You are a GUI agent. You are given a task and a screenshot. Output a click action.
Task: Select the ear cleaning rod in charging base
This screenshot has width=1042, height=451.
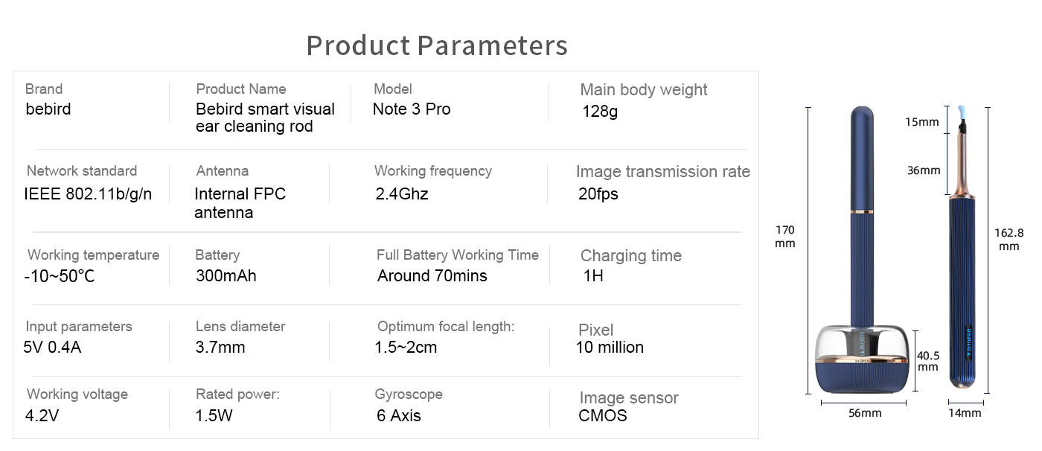click(863, 250)
